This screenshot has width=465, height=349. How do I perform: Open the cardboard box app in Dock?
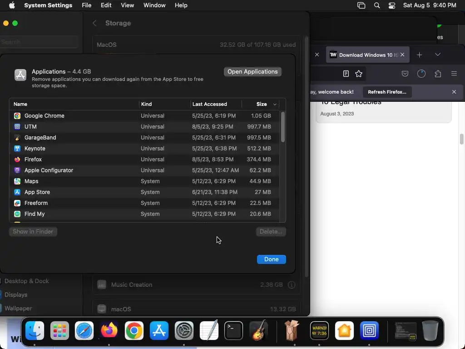291,330
